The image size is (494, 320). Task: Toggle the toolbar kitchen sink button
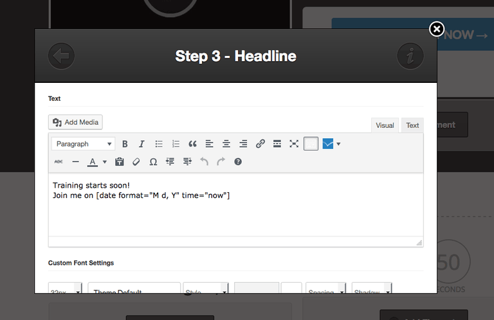pyautogui.click(x=311, y=144)
